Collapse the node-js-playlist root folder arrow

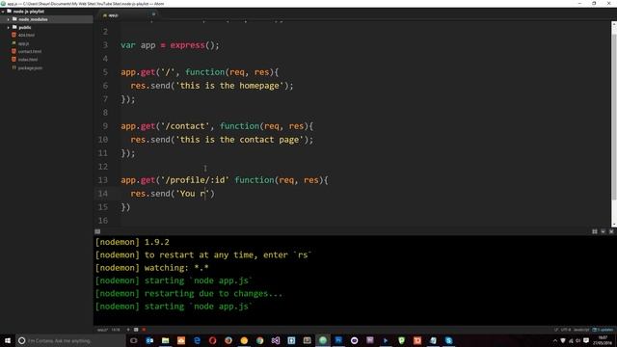click(x=3, y=12)
